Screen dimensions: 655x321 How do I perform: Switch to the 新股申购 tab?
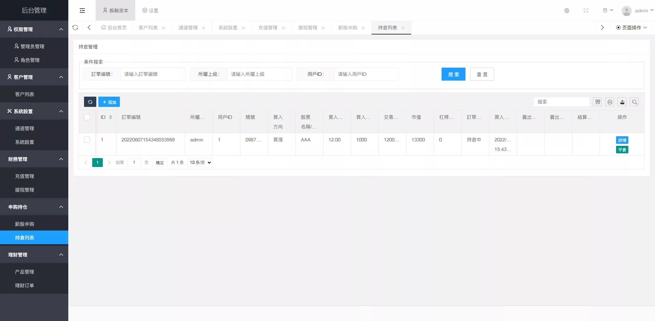348,28
